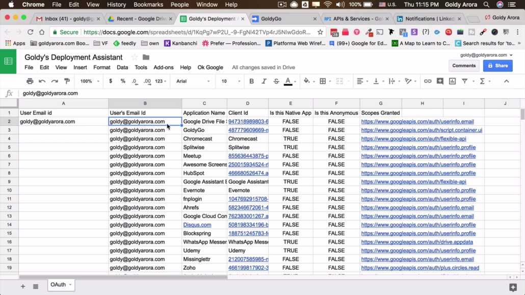The width and height of the screenshot is (525, 295).
Task: Open the Insert menu in Sheets
Action: (x=80, y=67)
